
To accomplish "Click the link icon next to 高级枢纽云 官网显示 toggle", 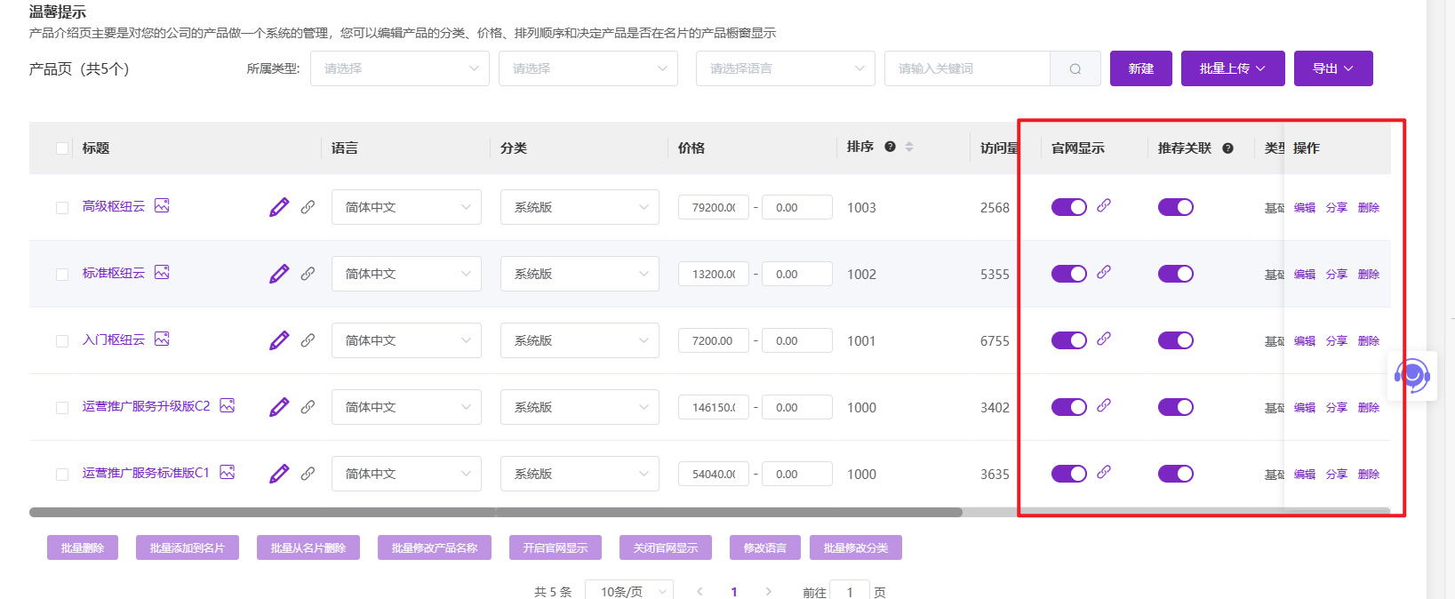I will tap(1104, 205).
